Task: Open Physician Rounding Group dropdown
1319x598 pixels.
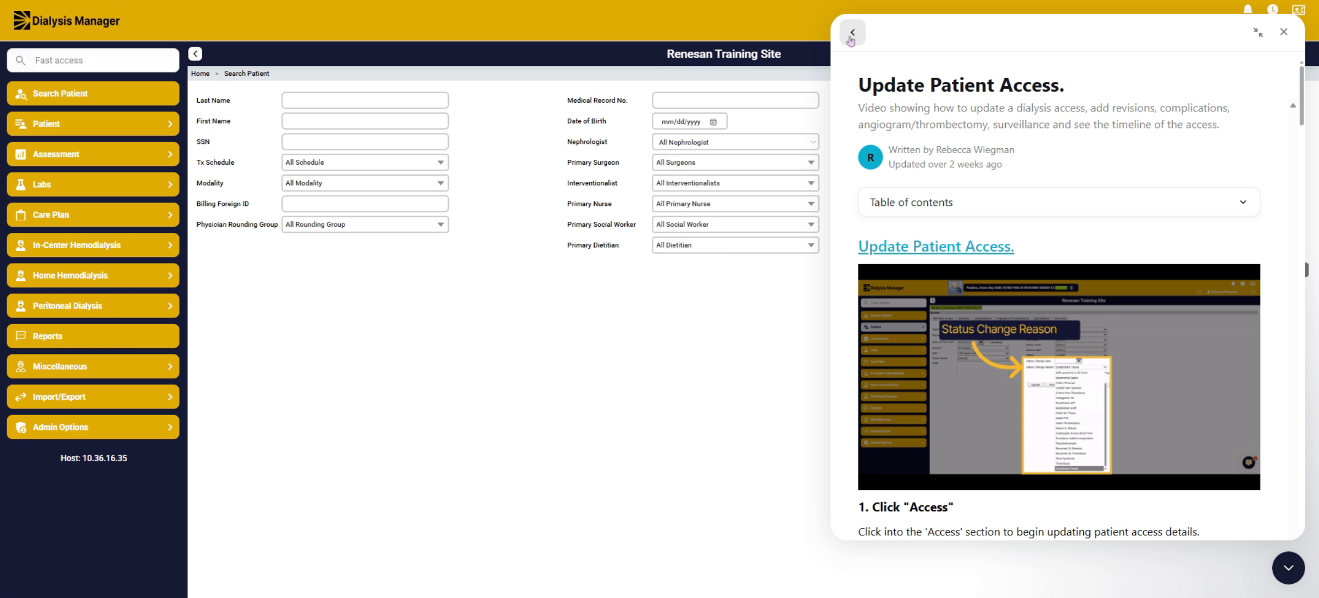Action: point(365,225)
